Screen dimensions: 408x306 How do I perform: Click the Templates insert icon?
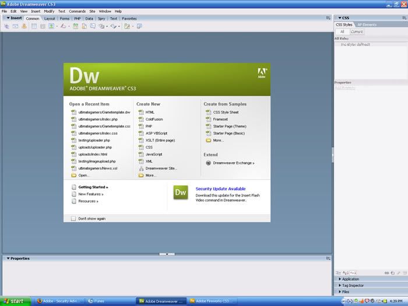click(127, 26)
